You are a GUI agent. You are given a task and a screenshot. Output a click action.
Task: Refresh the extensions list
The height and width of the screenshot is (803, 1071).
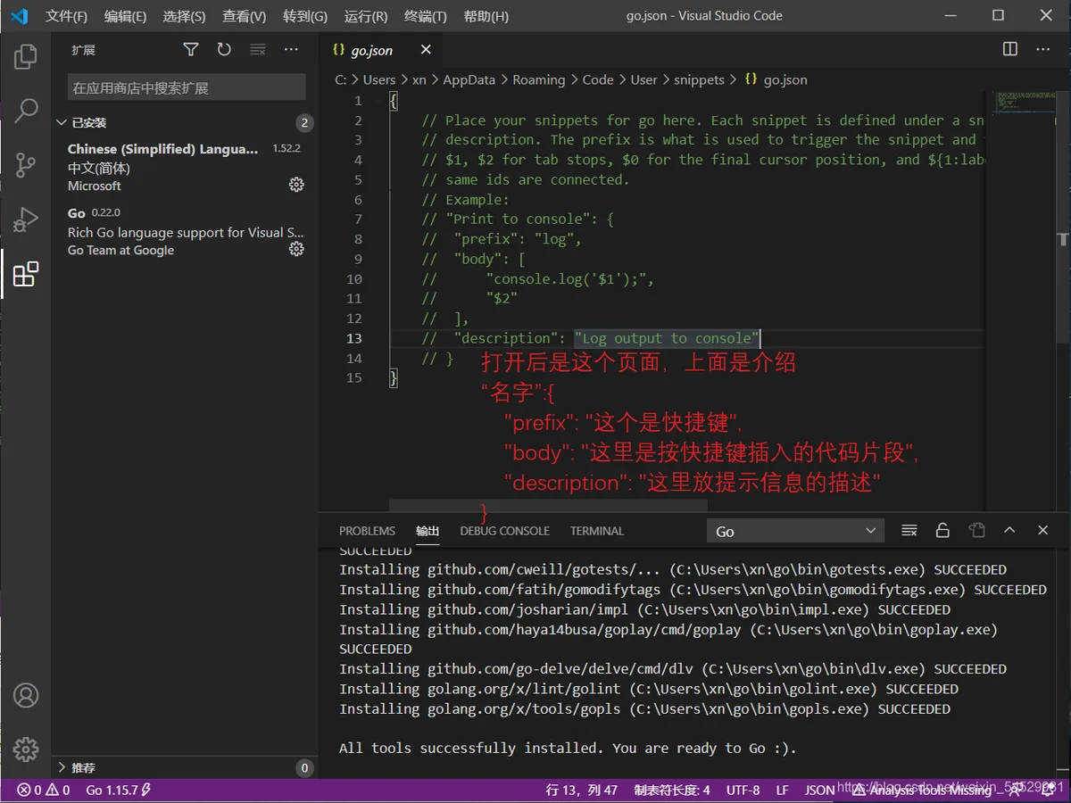coord(224,50)
